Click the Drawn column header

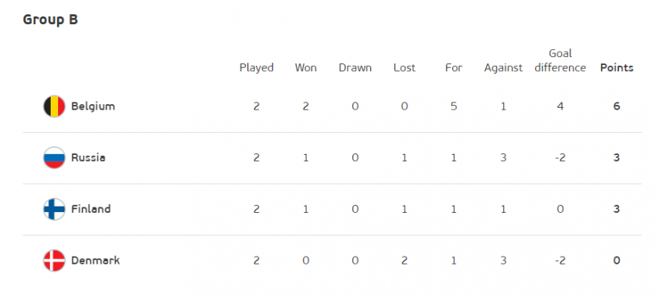click(355, 67)
